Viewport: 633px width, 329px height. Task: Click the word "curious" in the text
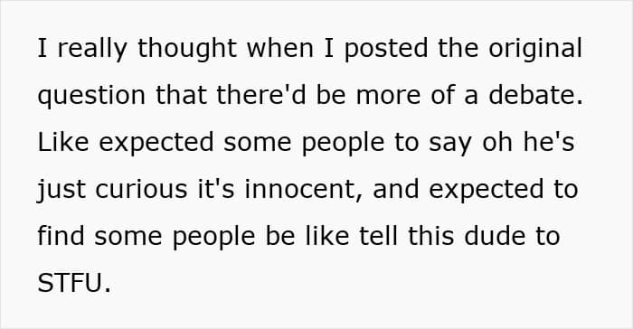(x=141, y=189)
